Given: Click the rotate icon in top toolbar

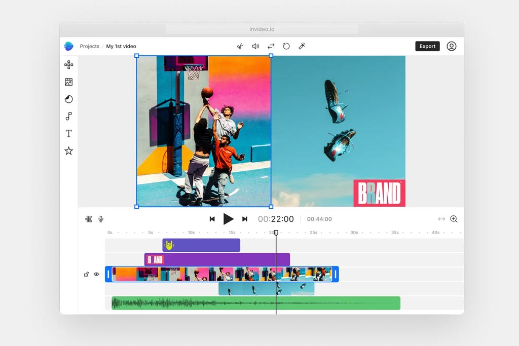Looking at the screenshot, I should tap(286, 46).
